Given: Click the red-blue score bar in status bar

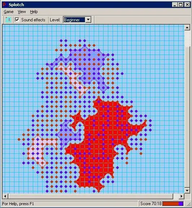Looking at the screenshot, I should point(173,204).
